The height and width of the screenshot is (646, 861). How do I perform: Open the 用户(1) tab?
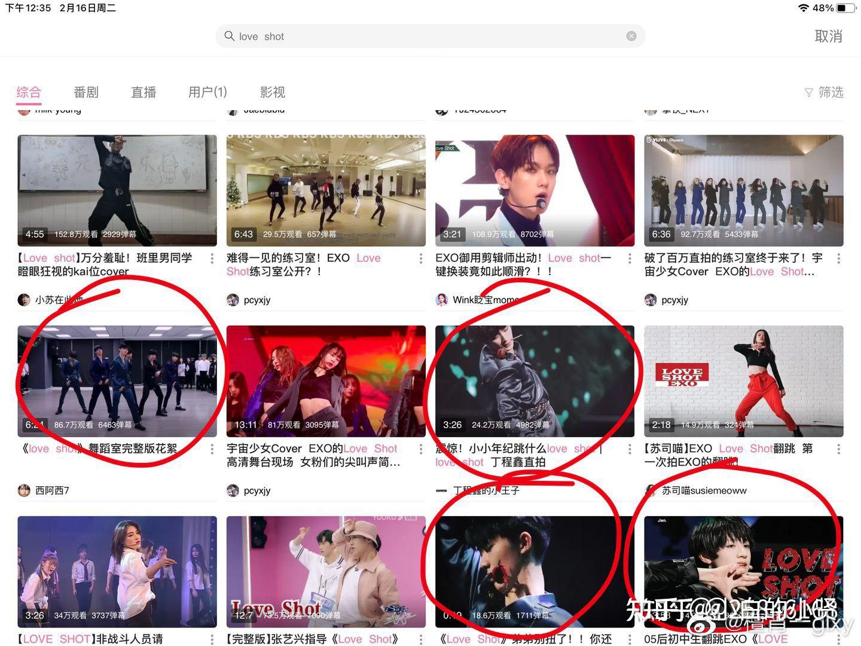tap(207, 92)
